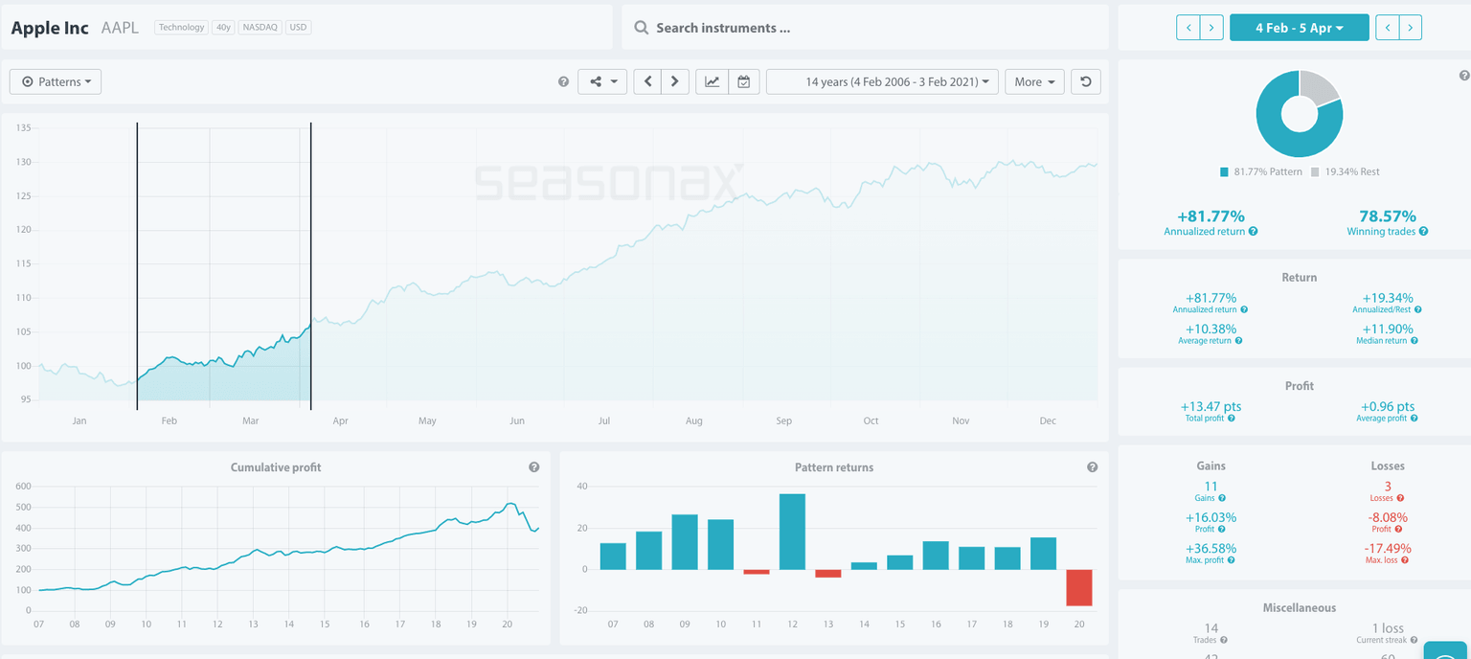Image resolution: width=1471 pixels, height=659 pixels.
Task: Click the 78.57% winning trades value
Action: click(x=1388, y=216)
